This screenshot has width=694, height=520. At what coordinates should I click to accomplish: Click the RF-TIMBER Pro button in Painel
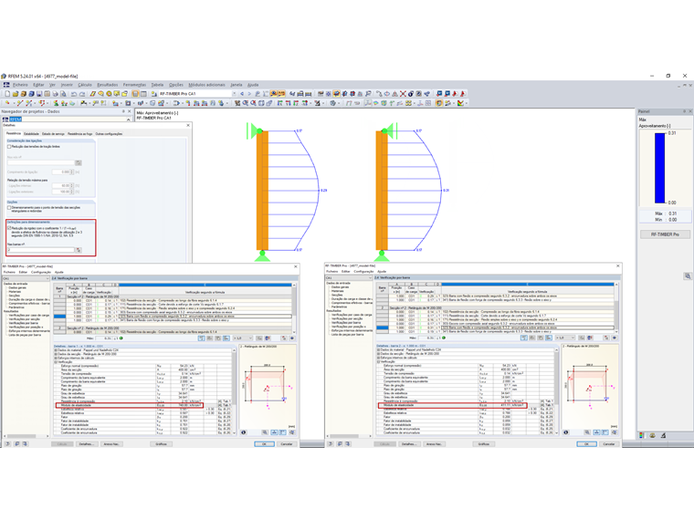click(x=665, y=234)
